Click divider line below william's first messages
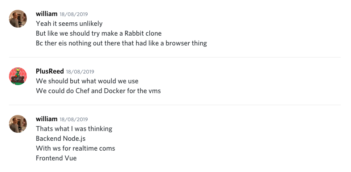This screenshot has width=351, height=172. tap(175, 57)
